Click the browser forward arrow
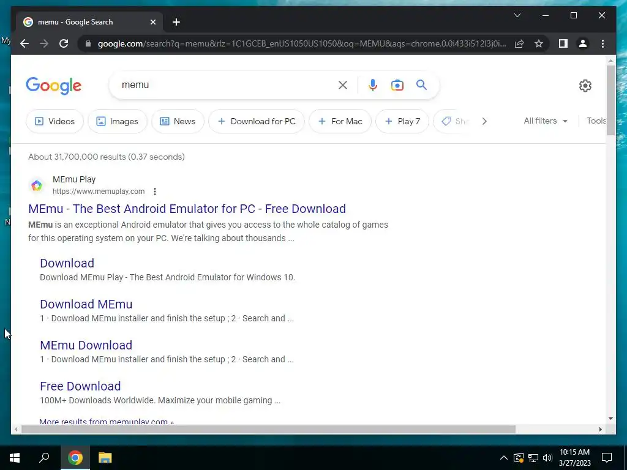The width and height of the screenshot is (627, 470). [x=44, y=43]
